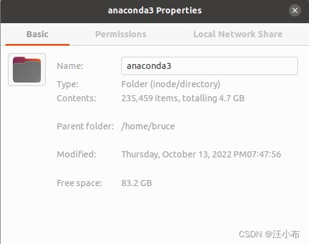Screen dimensions: 309x244
Task: Click the Contents: label
Action: tap(76, 98)
